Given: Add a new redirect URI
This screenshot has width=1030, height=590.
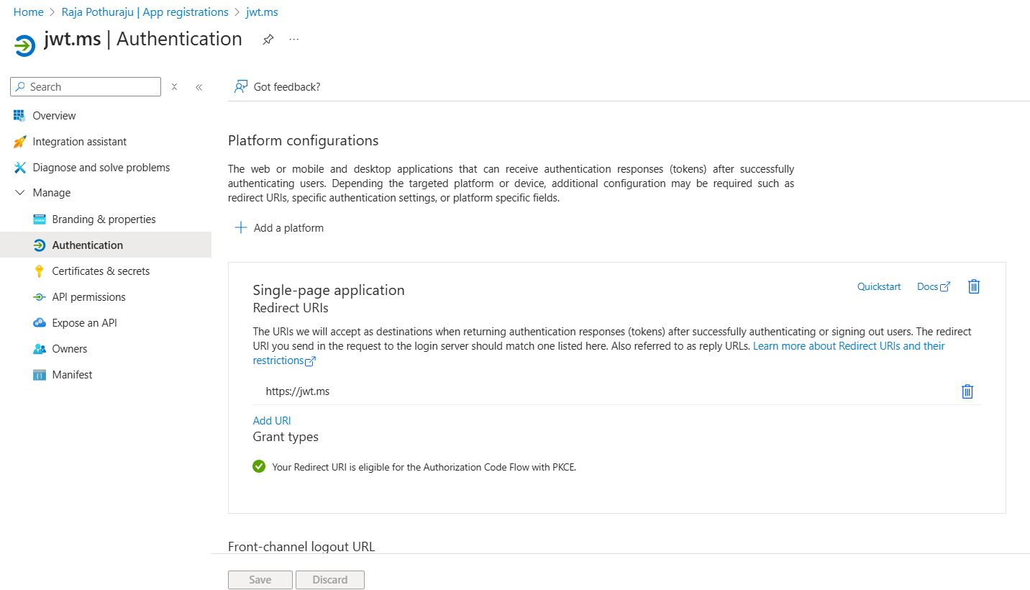Looking at the screenshot, I should click(x=271, y=420).
